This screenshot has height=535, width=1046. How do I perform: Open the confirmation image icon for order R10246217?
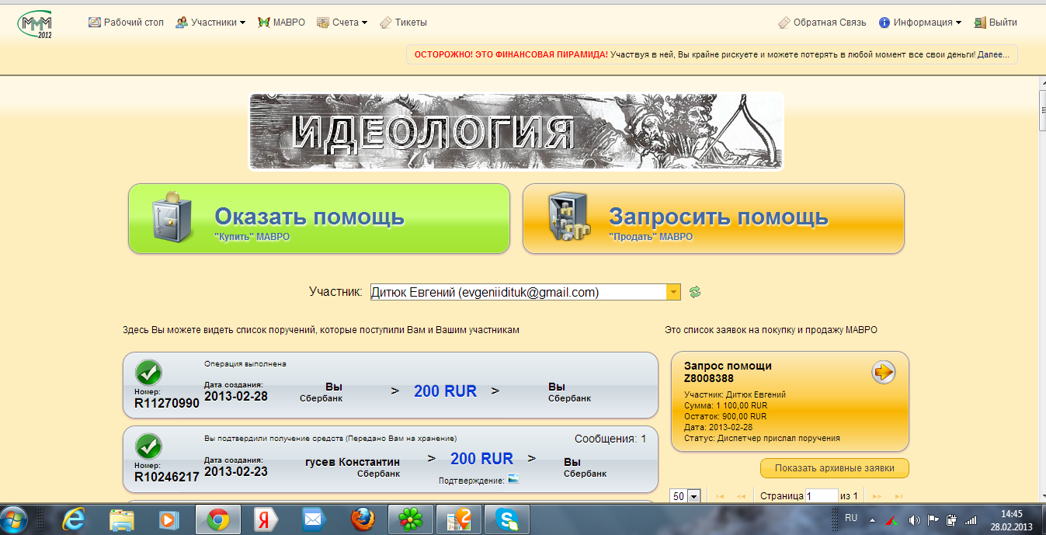click(513, 479)
